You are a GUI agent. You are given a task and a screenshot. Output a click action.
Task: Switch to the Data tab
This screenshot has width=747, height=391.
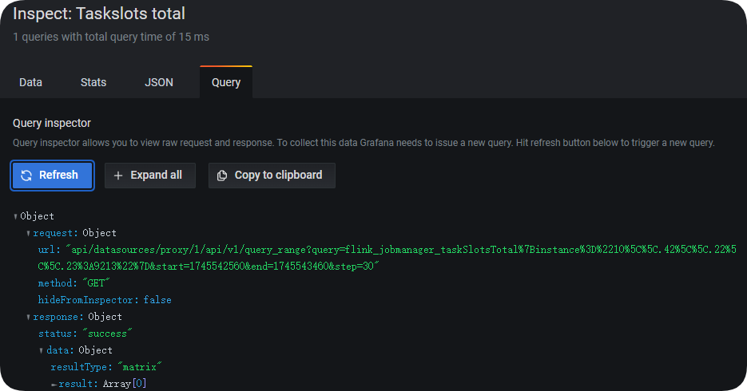click(30, 82)
